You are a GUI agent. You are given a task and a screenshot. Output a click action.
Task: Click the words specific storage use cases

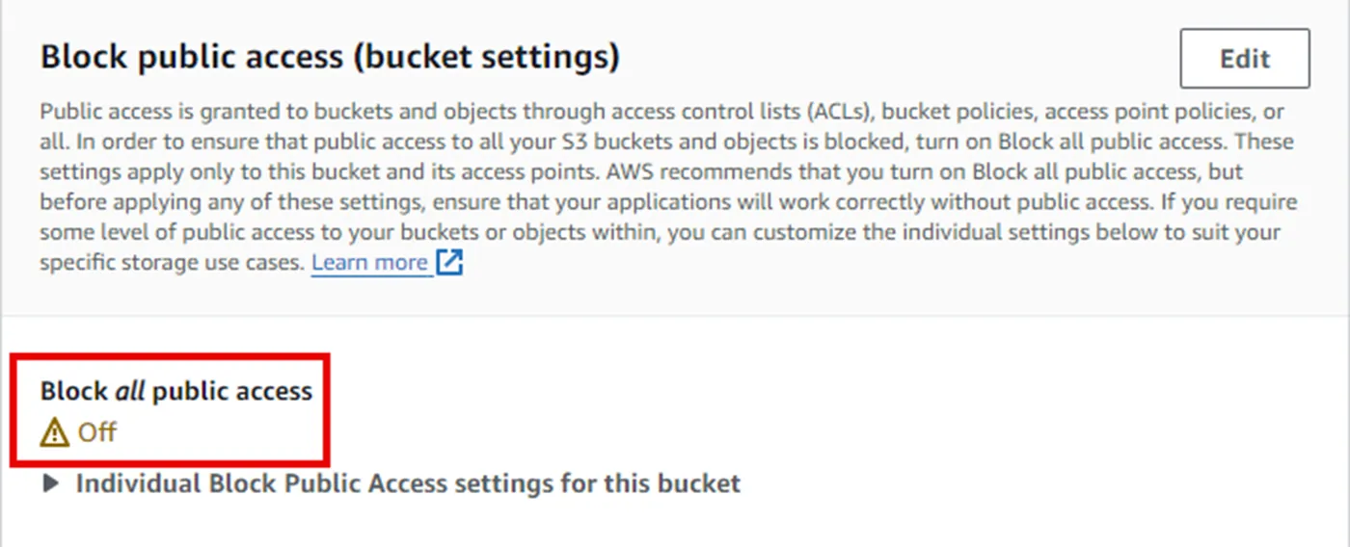point(172,262)
